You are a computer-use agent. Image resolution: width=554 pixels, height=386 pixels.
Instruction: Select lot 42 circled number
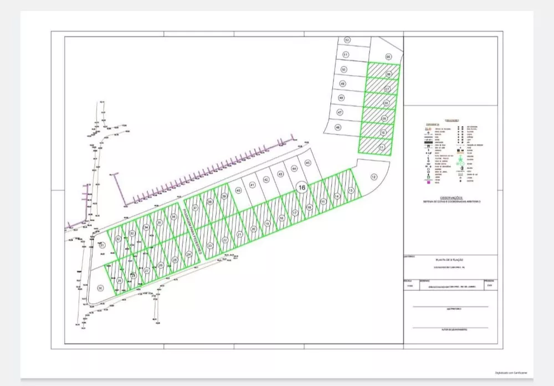tap(266, 180)
